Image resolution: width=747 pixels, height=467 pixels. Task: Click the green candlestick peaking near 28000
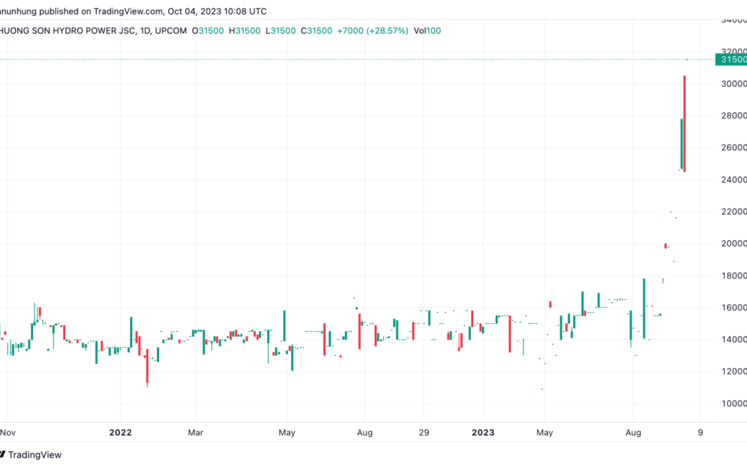coord(682,144)
